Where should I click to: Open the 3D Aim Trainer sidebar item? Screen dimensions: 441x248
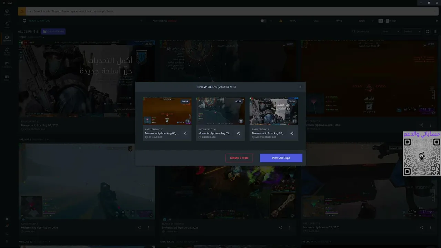[x=7, y=51]
